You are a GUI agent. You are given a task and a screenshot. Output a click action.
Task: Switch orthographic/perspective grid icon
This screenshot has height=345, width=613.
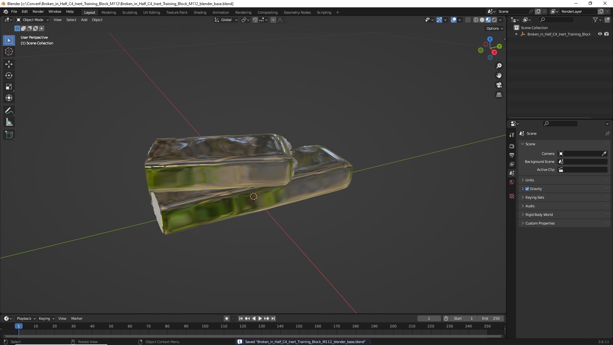(x=499, y=95)
